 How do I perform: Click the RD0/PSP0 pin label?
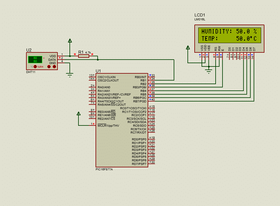click(139, 140)
